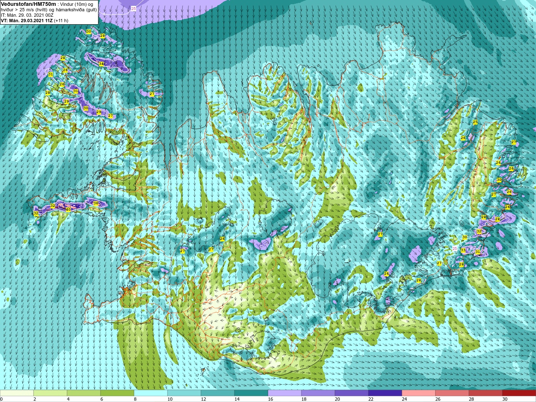Click the legend scale number 8
The image size is (536, 402).
pos(135,399)
